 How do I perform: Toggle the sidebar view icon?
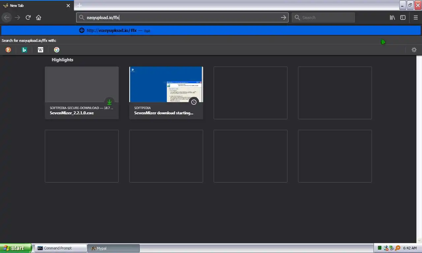403,17
